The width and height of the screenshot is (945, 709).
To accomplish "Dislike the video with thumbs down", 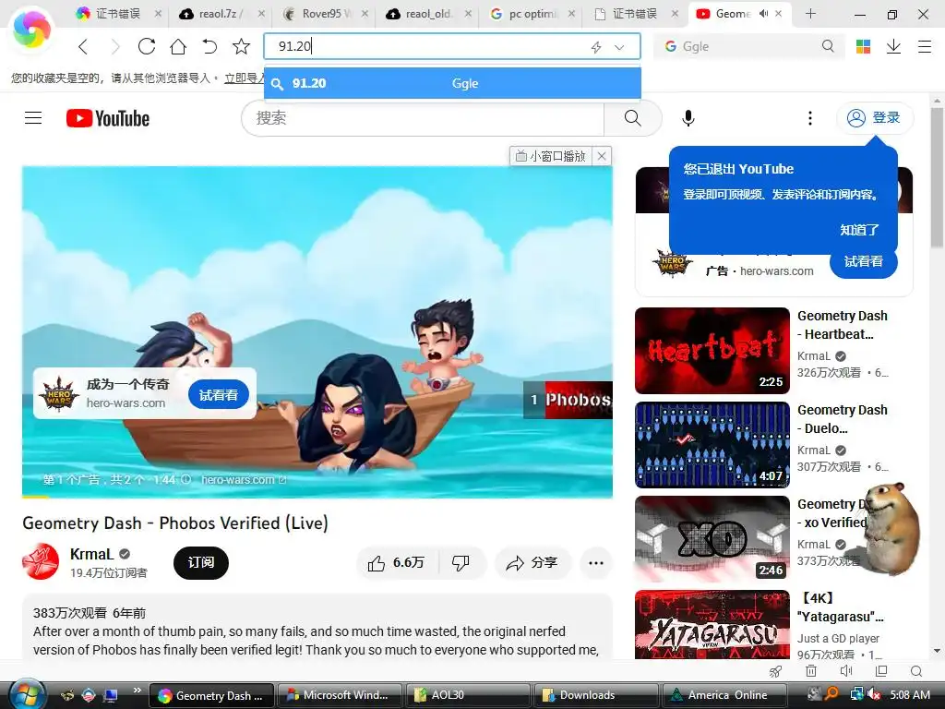I will (x=461, y=562).
